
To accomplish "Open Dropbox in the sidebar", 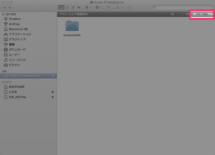I will 29,19.
